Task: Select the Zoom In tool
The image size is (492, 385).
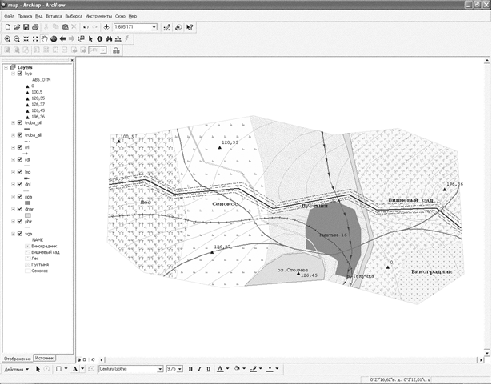Action: (7, 38)
